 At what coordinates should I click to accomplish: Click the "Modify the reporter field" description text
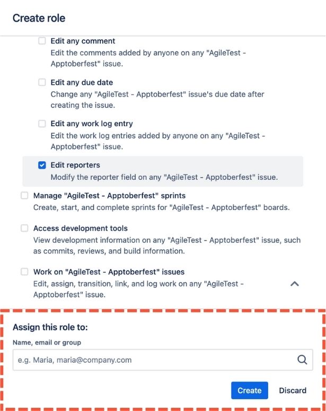(x=164, y=177)
